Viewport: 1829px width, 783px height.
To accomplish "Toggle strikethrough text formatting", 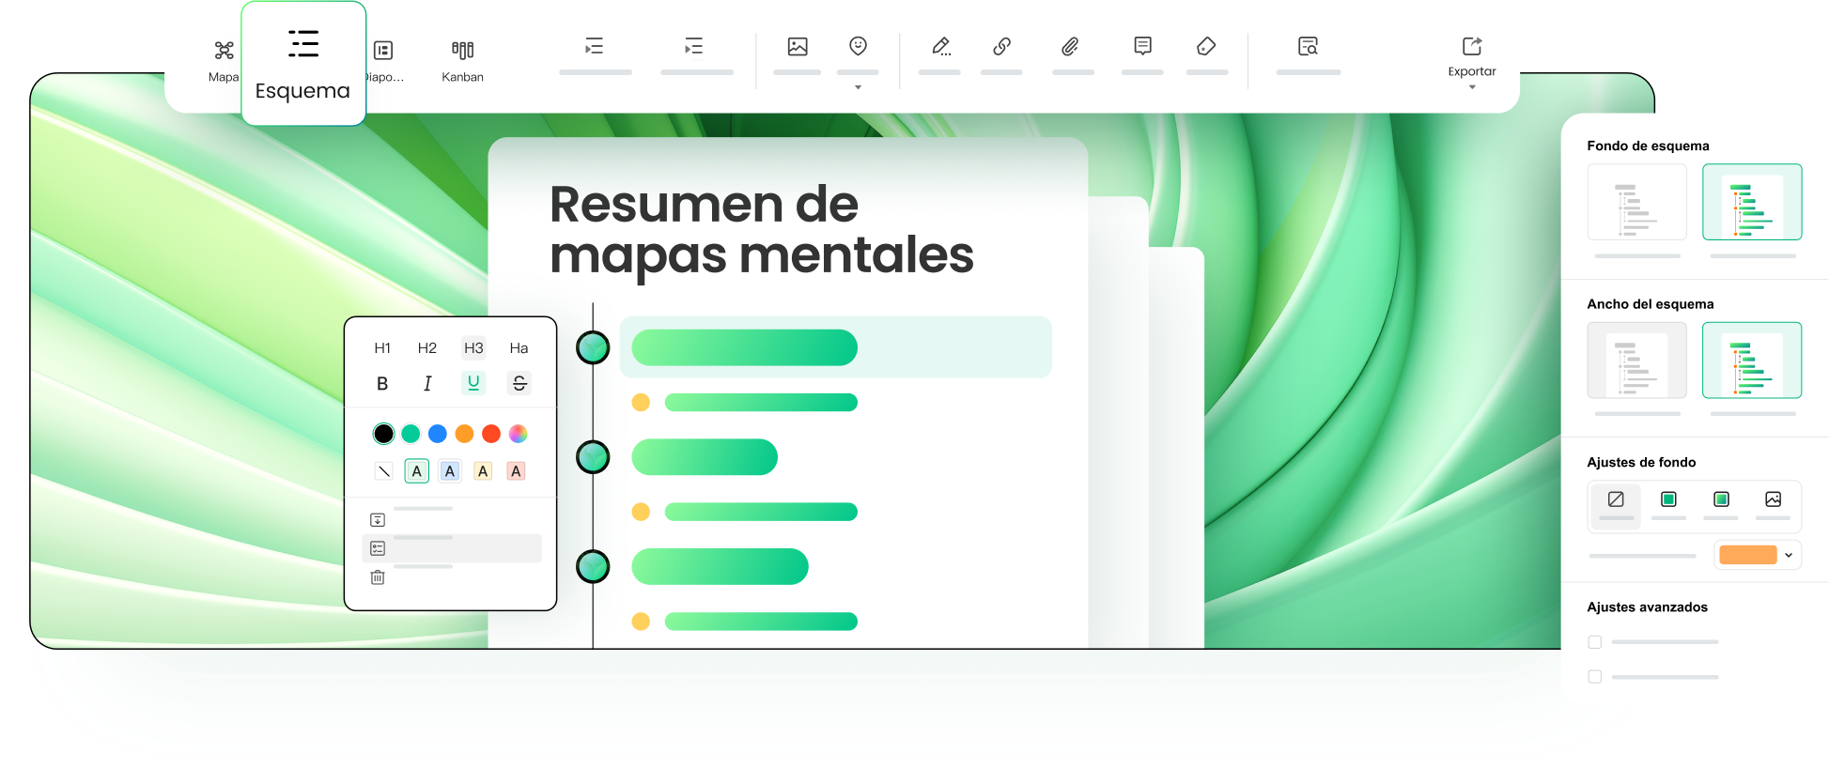I will tap(519, 383).
